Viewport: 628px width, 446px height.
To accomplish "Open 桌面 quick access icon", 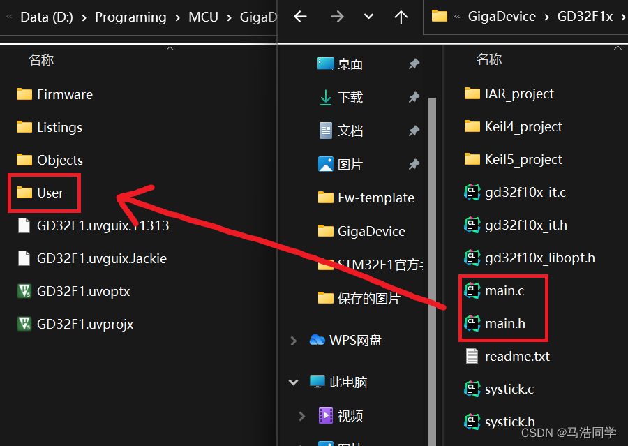I will 326,64.
